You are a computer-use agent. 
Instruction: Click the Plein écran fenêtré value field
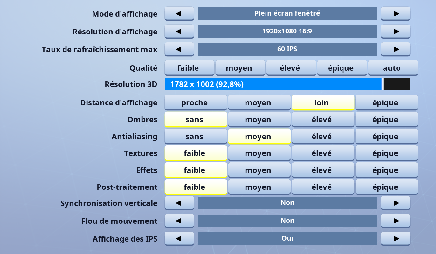tap(287, 14)
